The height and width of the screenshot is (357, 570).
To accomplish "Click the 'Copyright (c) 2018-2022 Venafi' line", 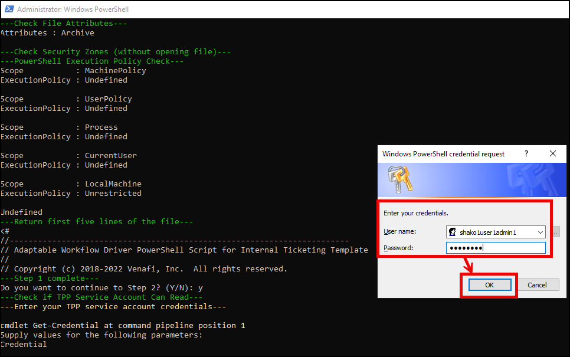I will pos(144,269).
